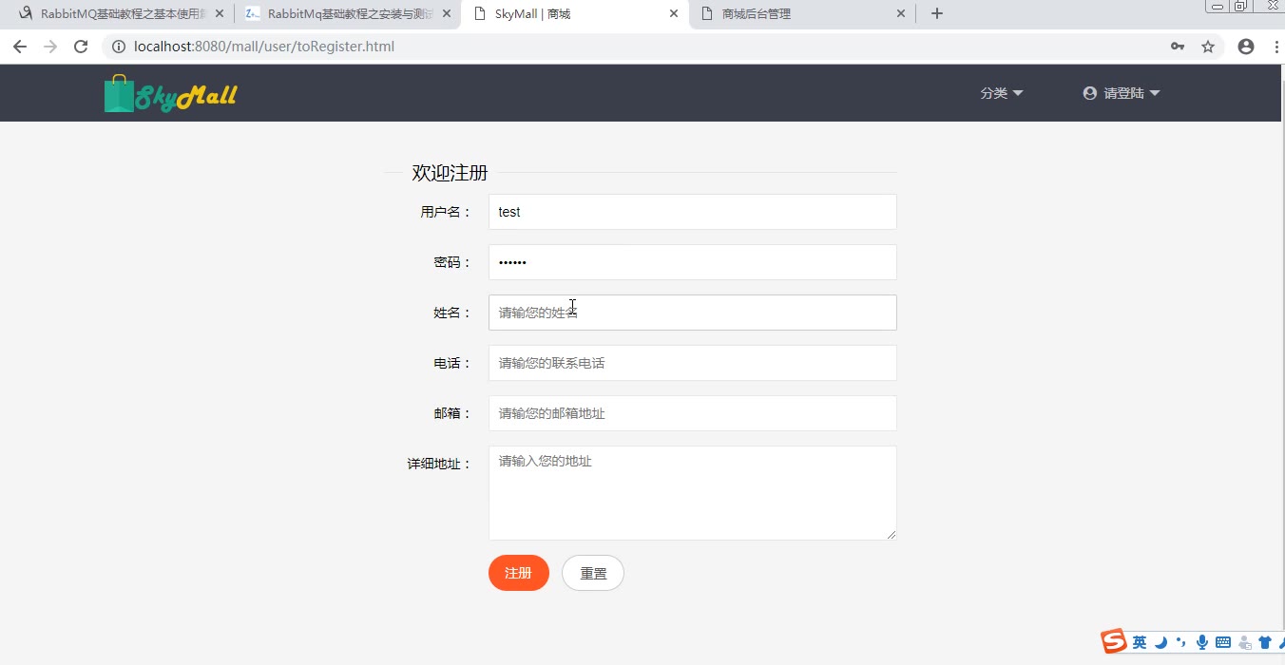Click user avatar icon beside 请登陆

coord(1090,93)
